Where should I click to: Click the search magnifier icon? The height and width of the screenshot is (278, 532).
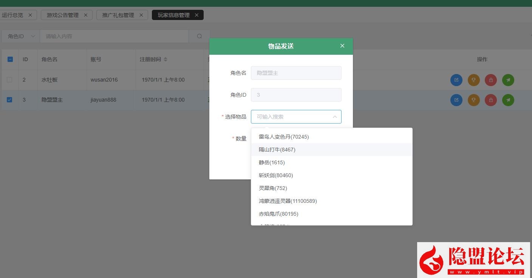click(x=199, y=36)
